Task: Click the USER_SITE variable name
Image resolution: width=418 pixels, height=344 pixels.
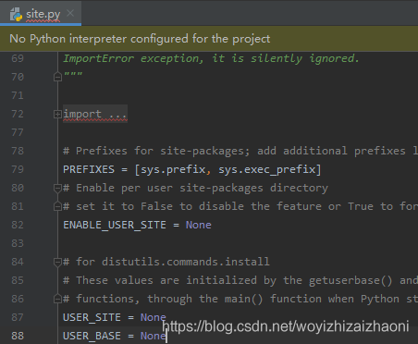Action: [92, 317]
